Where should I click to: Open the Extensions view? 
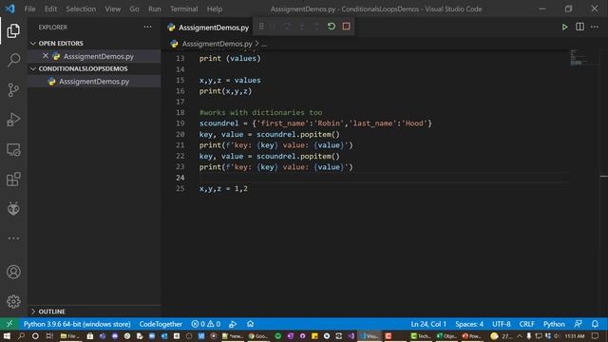(x=13, y=180)
